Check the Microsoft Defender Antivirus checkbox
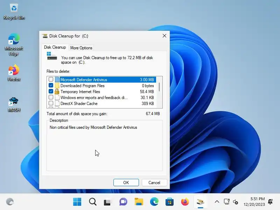The width and height of the screenshot is (280, 210). click(51, 79)
